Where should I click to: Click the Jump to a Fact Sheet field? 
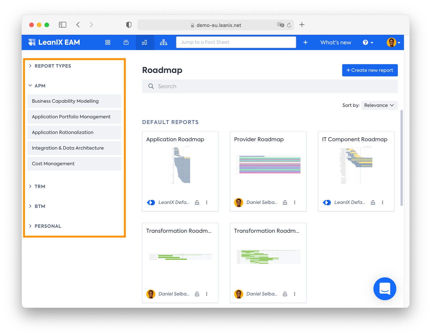point(236,42)
